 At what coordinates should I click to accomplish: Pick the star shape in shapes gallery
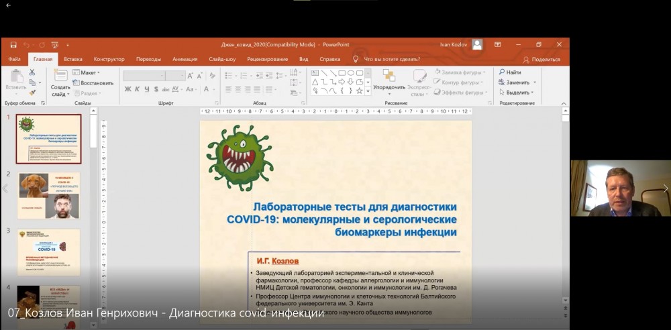pos(360,91)
